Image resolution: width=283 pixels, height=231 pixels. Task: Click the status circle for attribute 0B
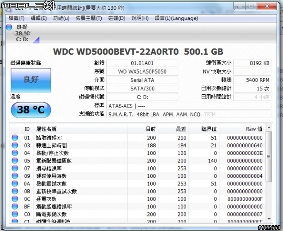pos(15,191)
